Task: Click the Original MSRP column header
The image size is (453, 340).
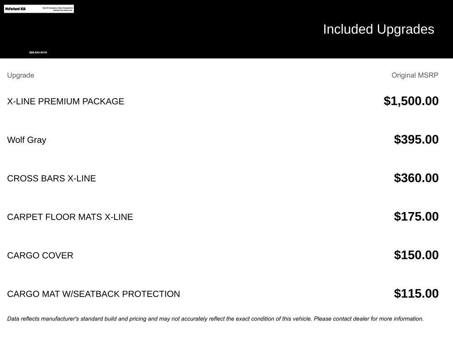Action: click(415, 75)
